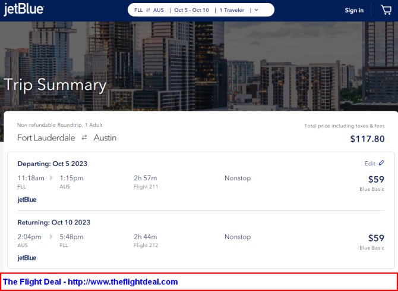Click arrival time 1:15pm
The height and width of the screenshot is (291, 398).
pyautogui.click(x=71, y=178)
